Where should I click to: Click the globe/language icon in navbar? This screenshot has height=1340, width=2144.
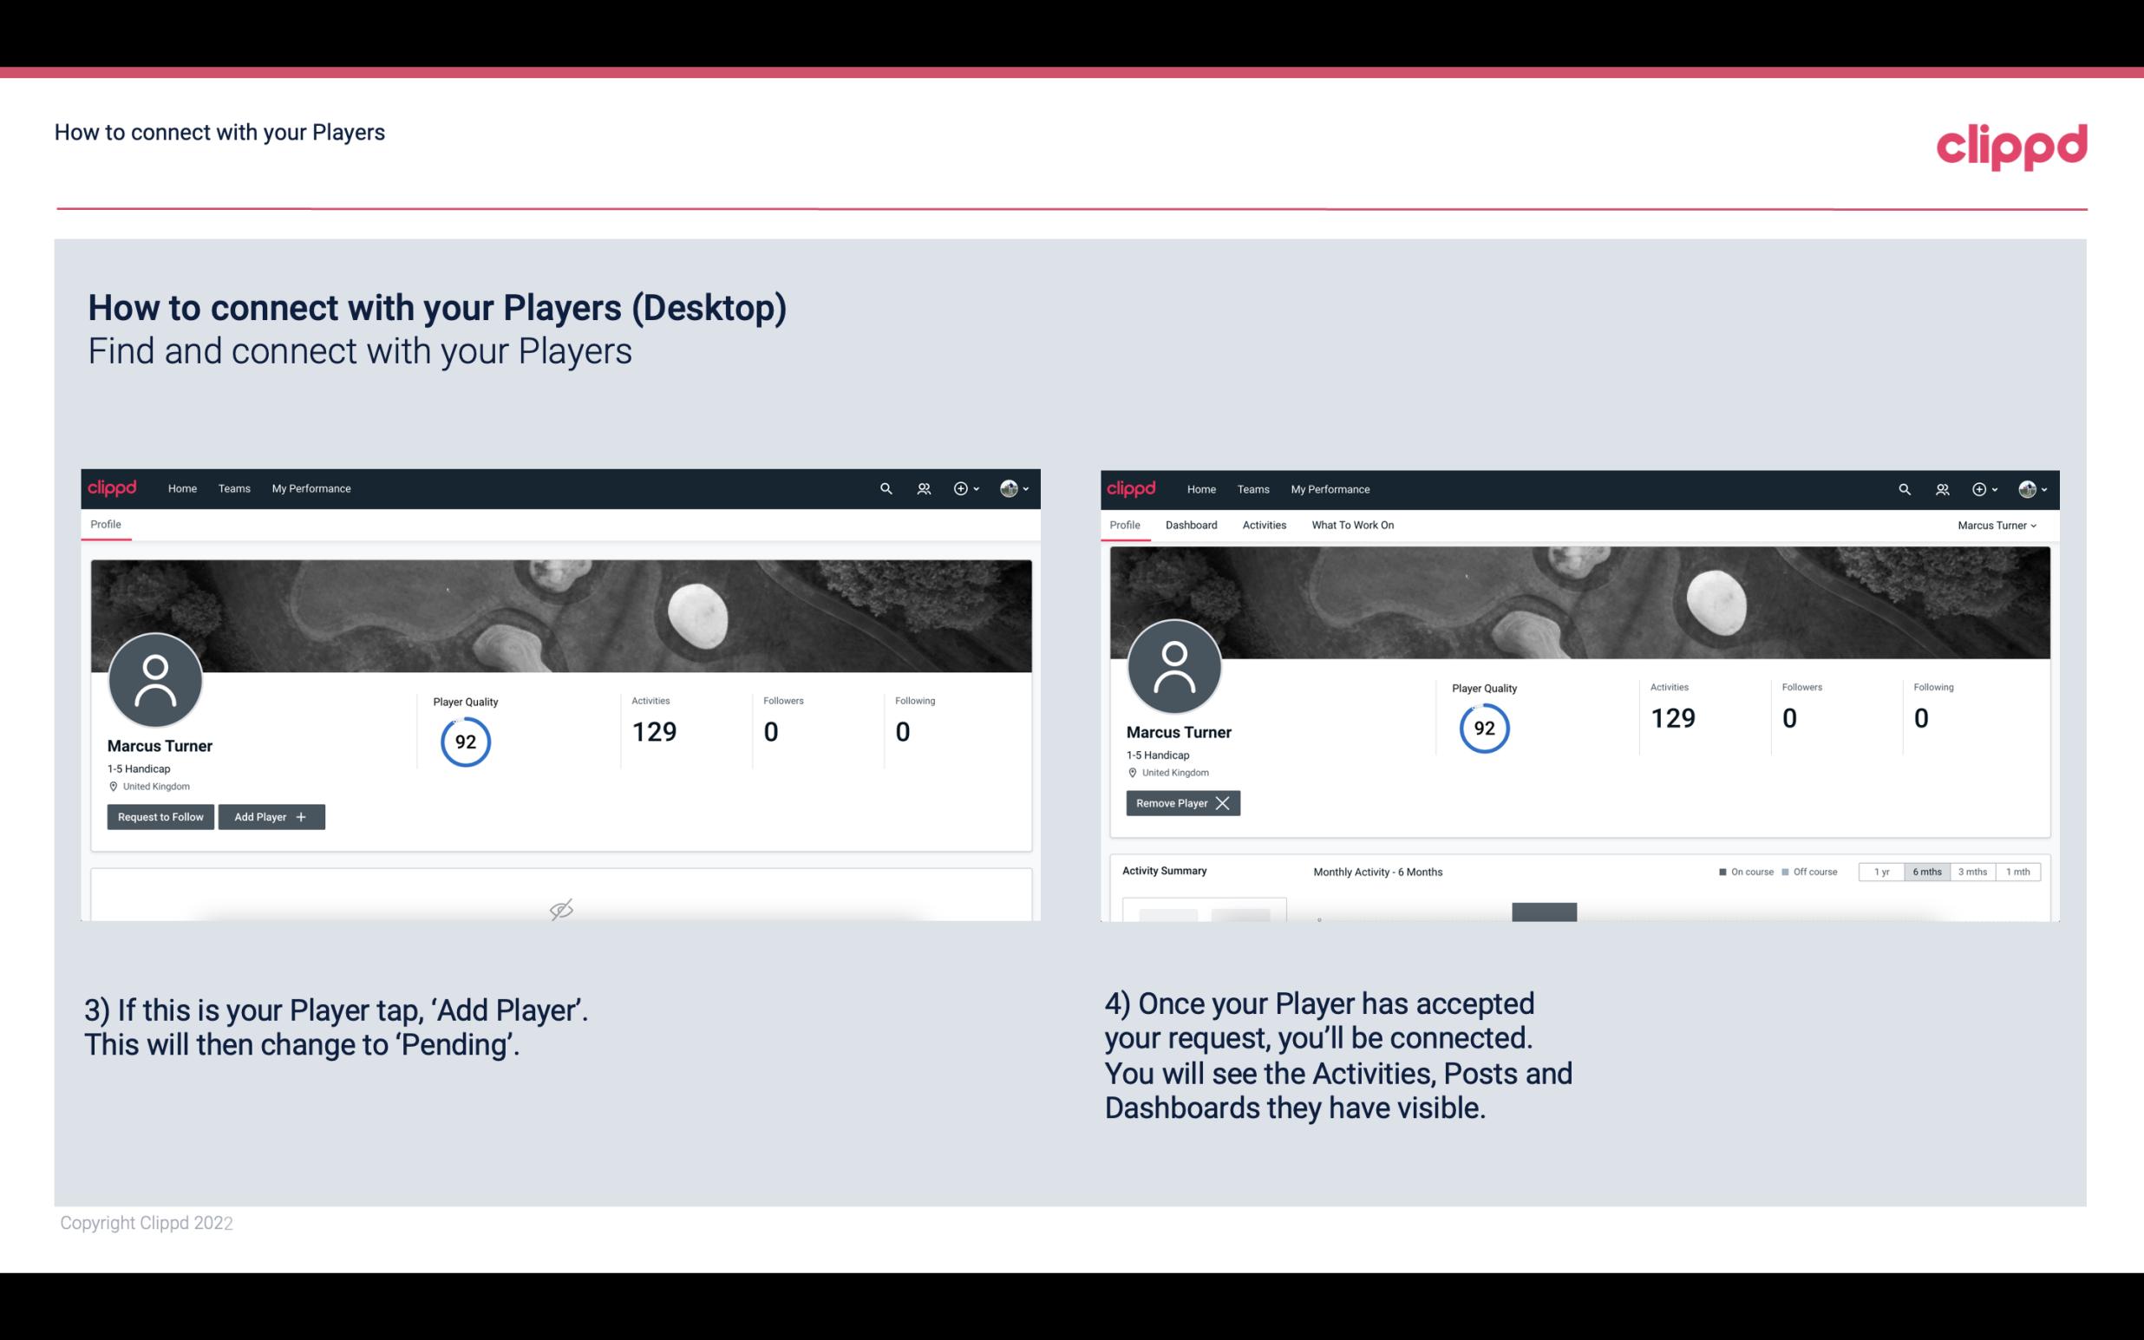[1008, 487]
